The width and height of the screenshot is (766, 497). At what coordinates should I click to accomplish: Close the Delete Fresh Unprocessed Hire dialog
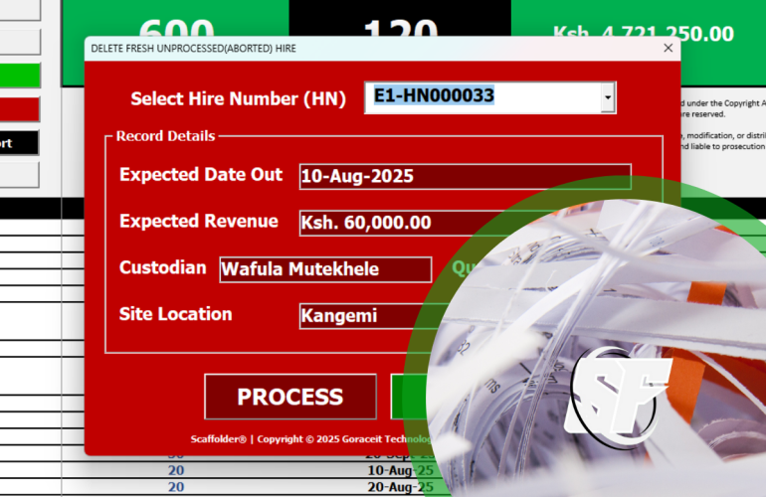[669, 48]
